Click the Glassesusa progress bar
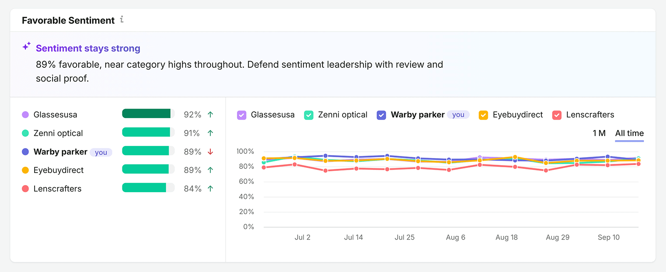The image size is (666, 272). point(148,114)
